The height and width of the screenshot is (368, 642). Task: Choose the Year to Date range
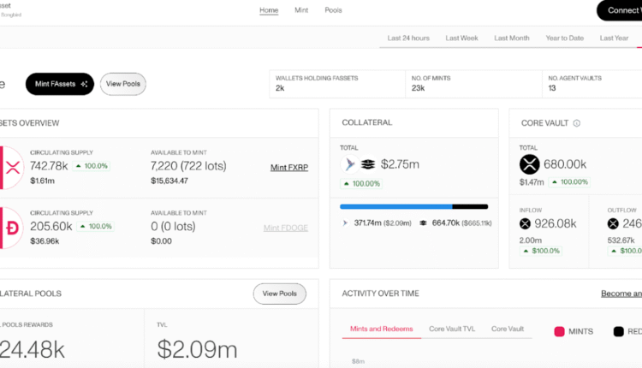click(565, 39)
